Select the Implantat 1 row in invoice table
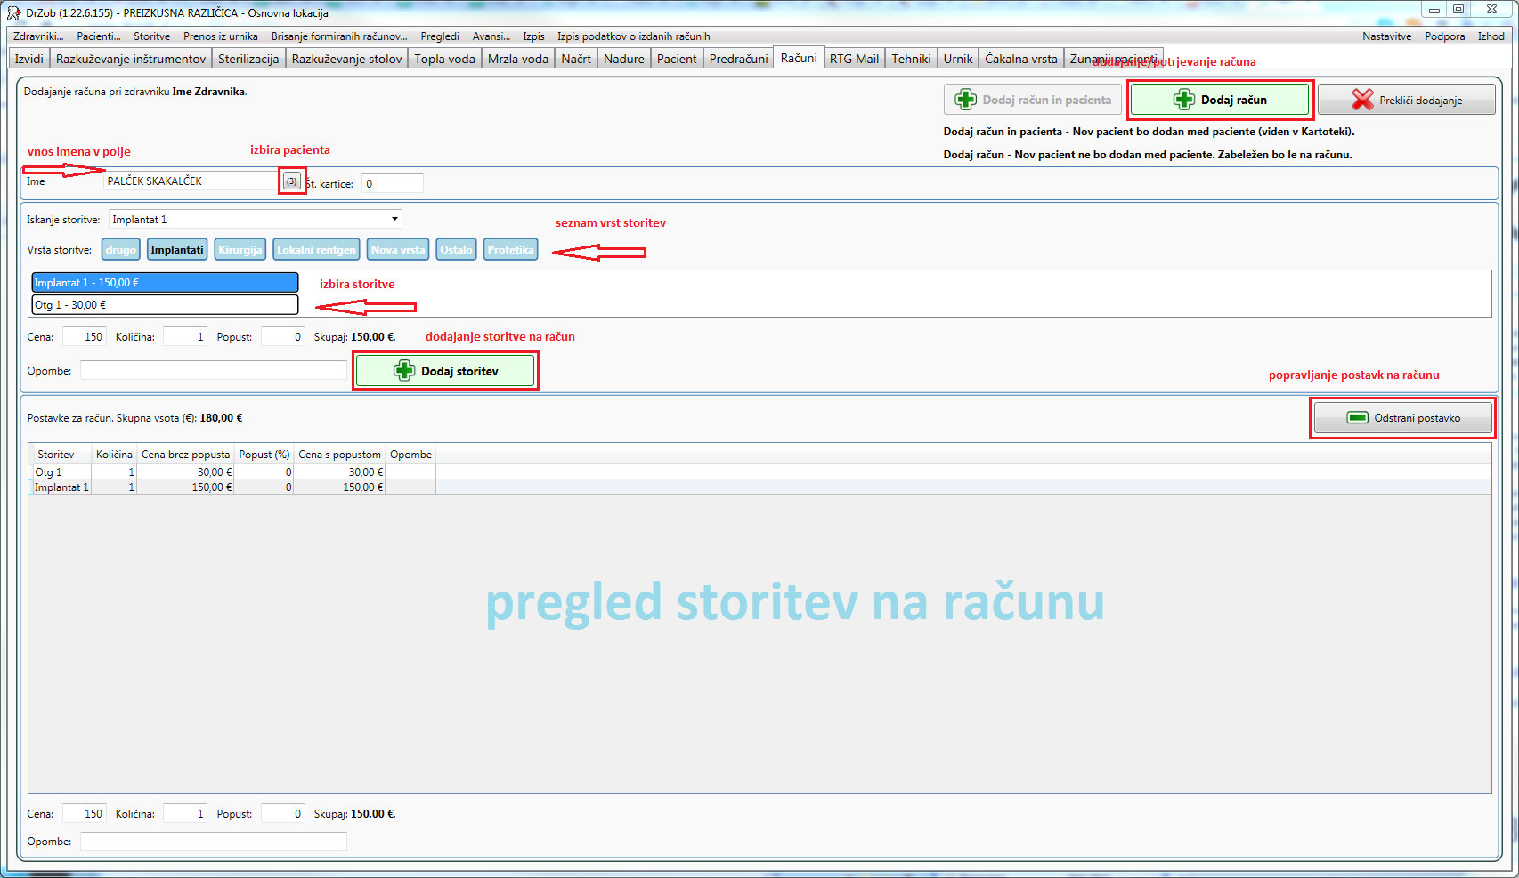 61,487
